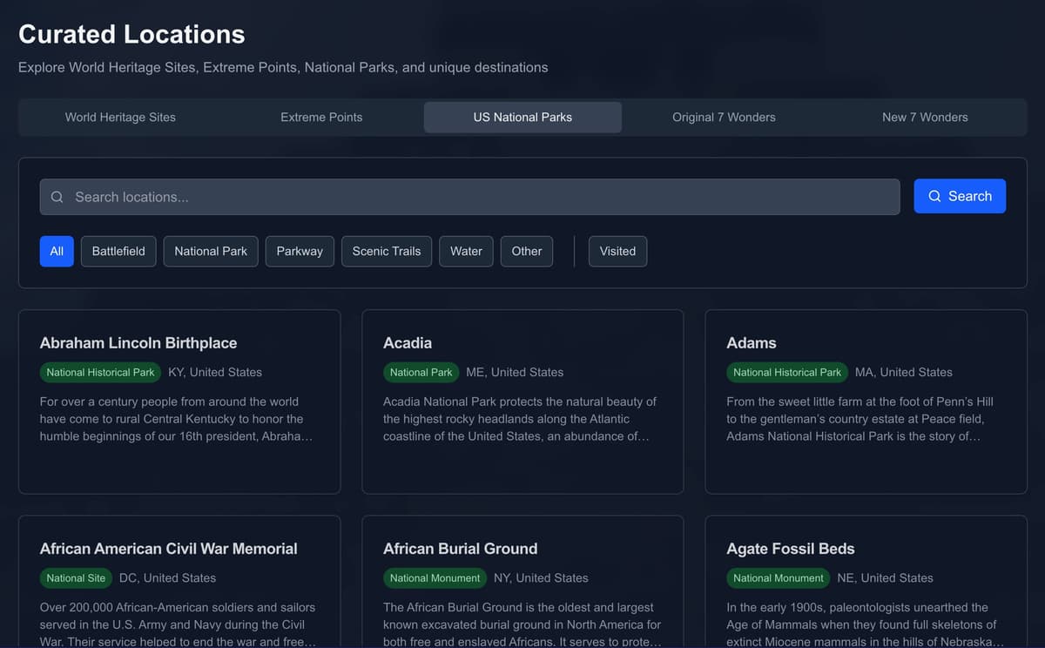Open the Acadia location card
This screenshot has height=648, width=1045.
(x=522, y=402)
